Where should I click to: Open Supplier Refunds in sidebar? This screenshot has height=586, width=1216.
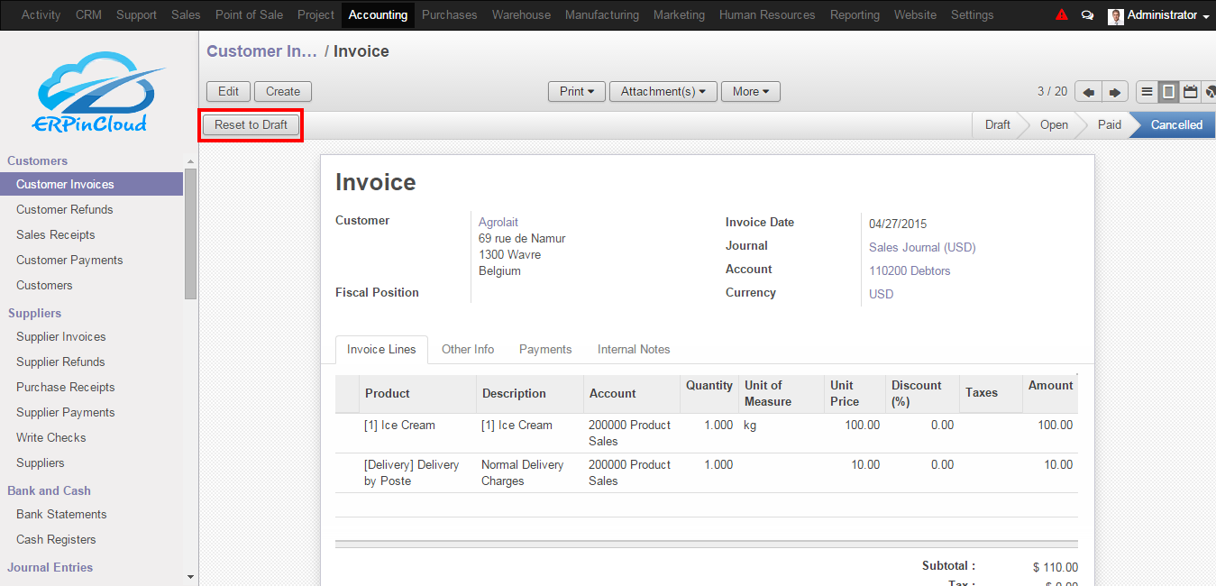pyautogui.click(x=91, y=362)
